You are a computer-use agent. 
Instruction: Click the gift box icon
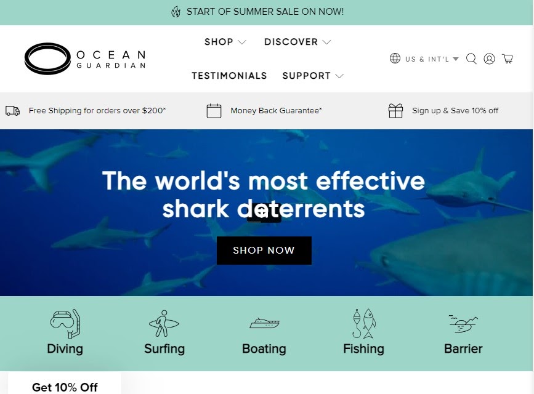pyautogui.click(x=396, y=111)
